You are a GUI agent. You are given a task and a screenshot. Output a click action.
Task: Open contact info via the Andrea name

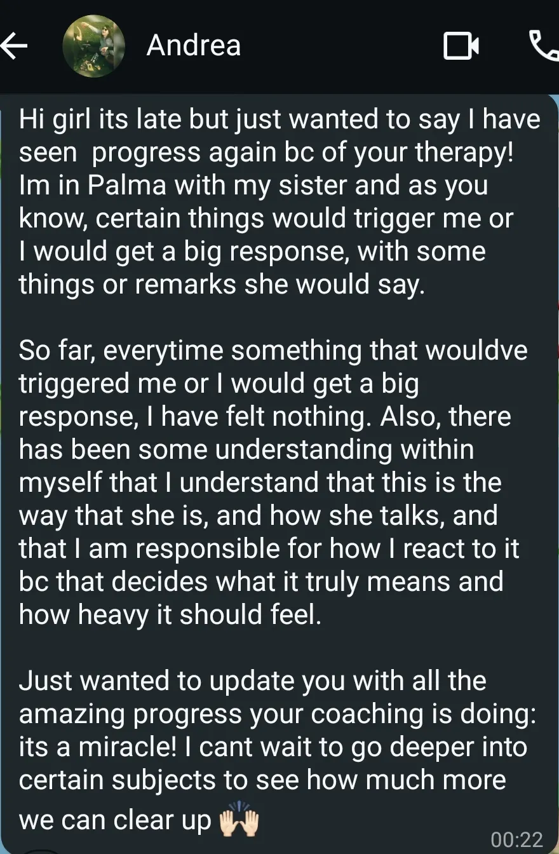pos(194,46)
